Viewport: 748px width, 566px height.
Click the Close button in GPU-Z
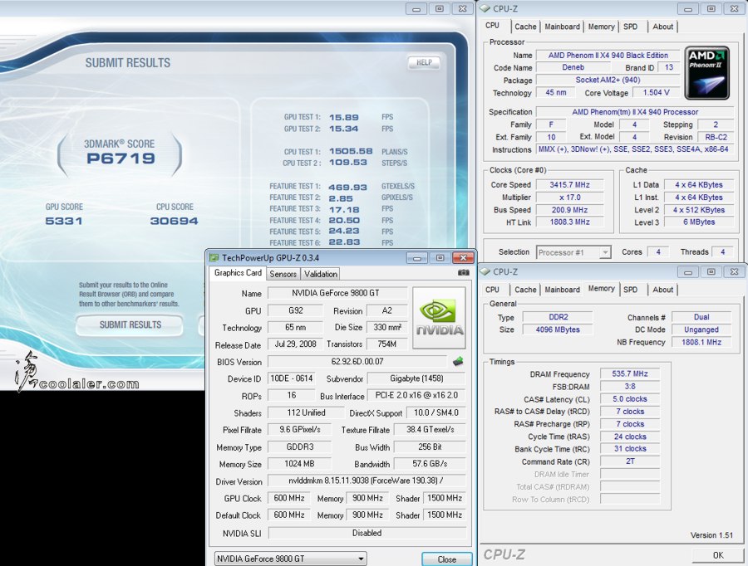(447, 559)
